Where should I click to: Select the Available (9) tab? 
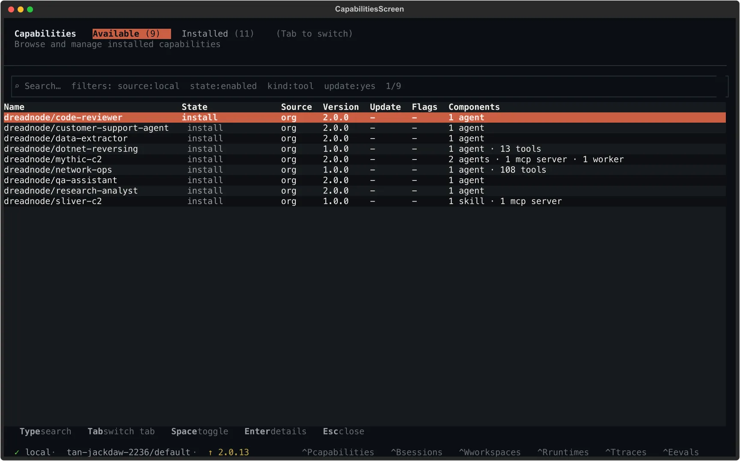click(x=131, y=33)
